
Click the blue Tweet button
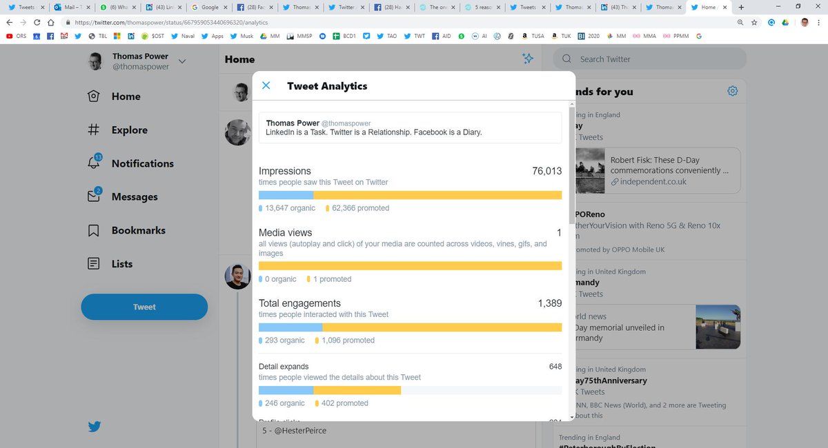coord(144,307)
